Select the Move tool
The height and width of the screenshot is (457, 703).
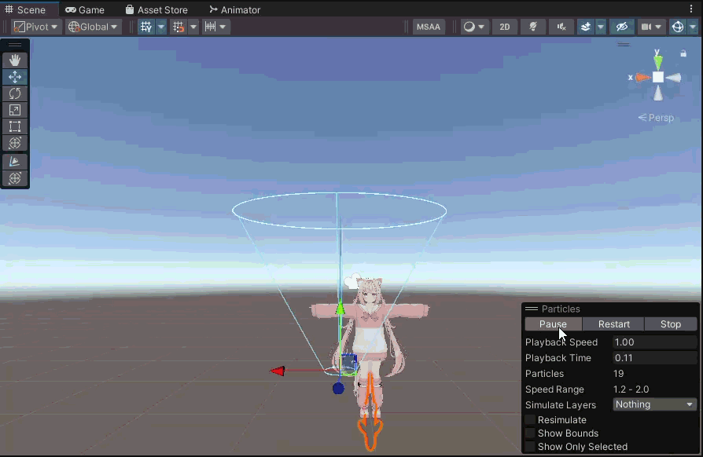(x=15, y=77)
